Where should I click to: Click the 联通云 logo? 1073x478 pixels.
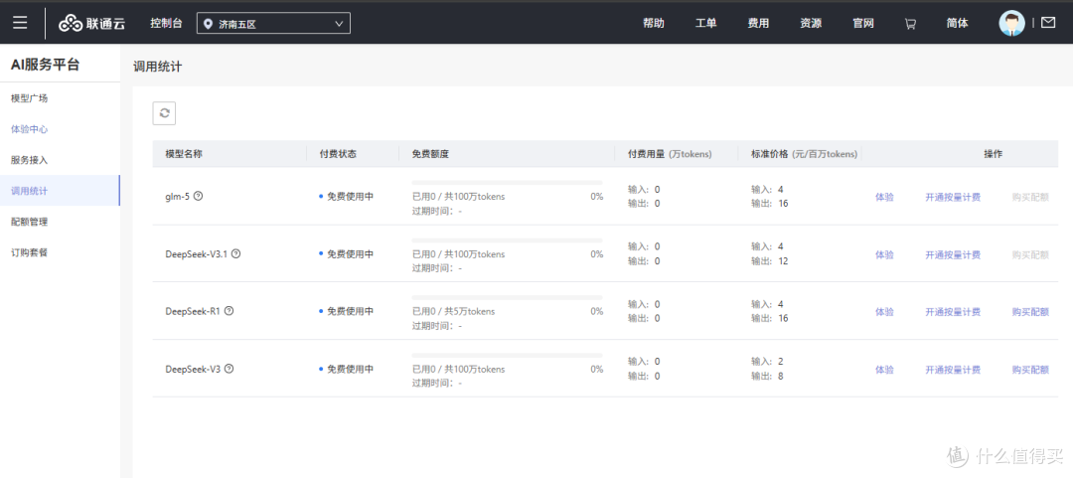point(94,23)
